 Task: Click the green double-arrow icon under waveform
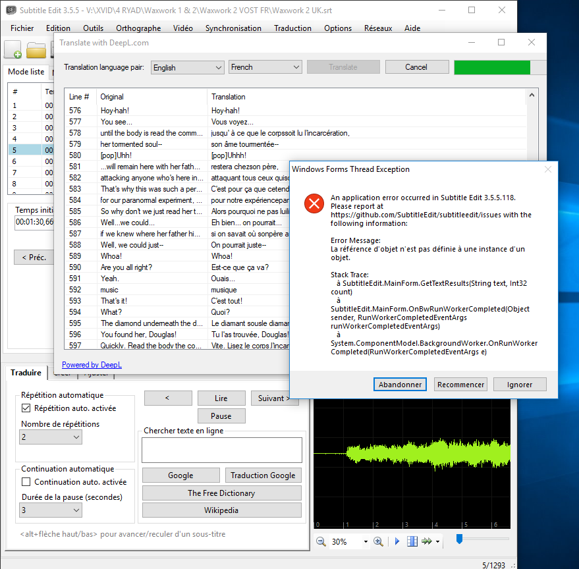(426, 541)
